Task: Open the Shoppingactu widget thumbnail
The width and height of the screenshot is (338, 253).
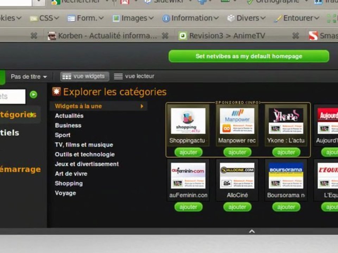Action: click(x=188, y=121)
